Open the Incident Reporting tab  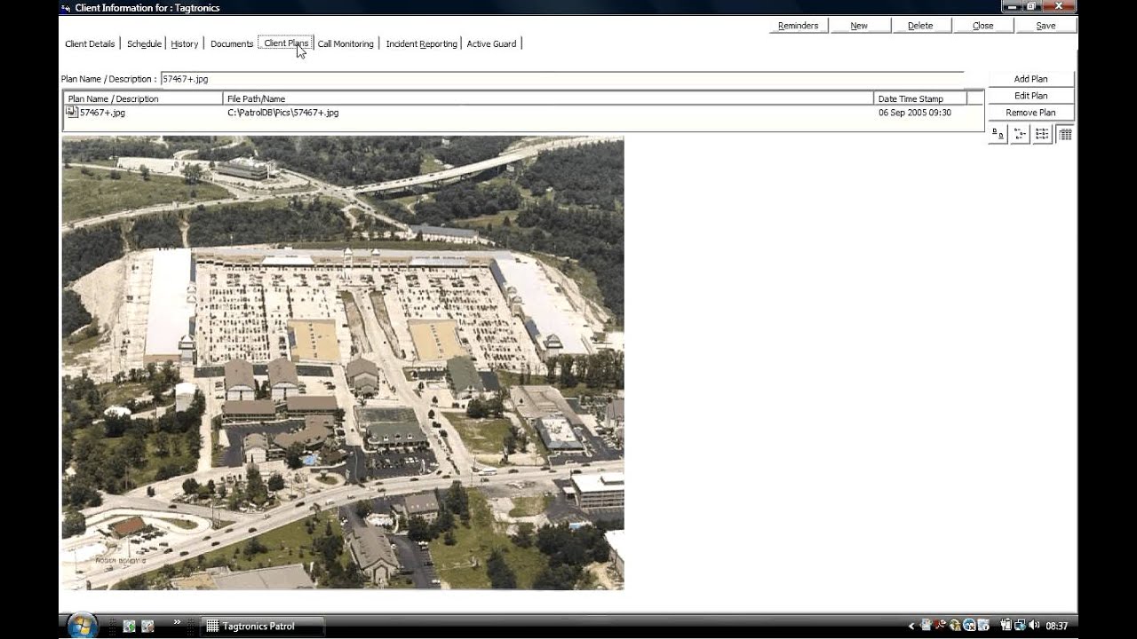pyautogui.click(x=421, y=43)
